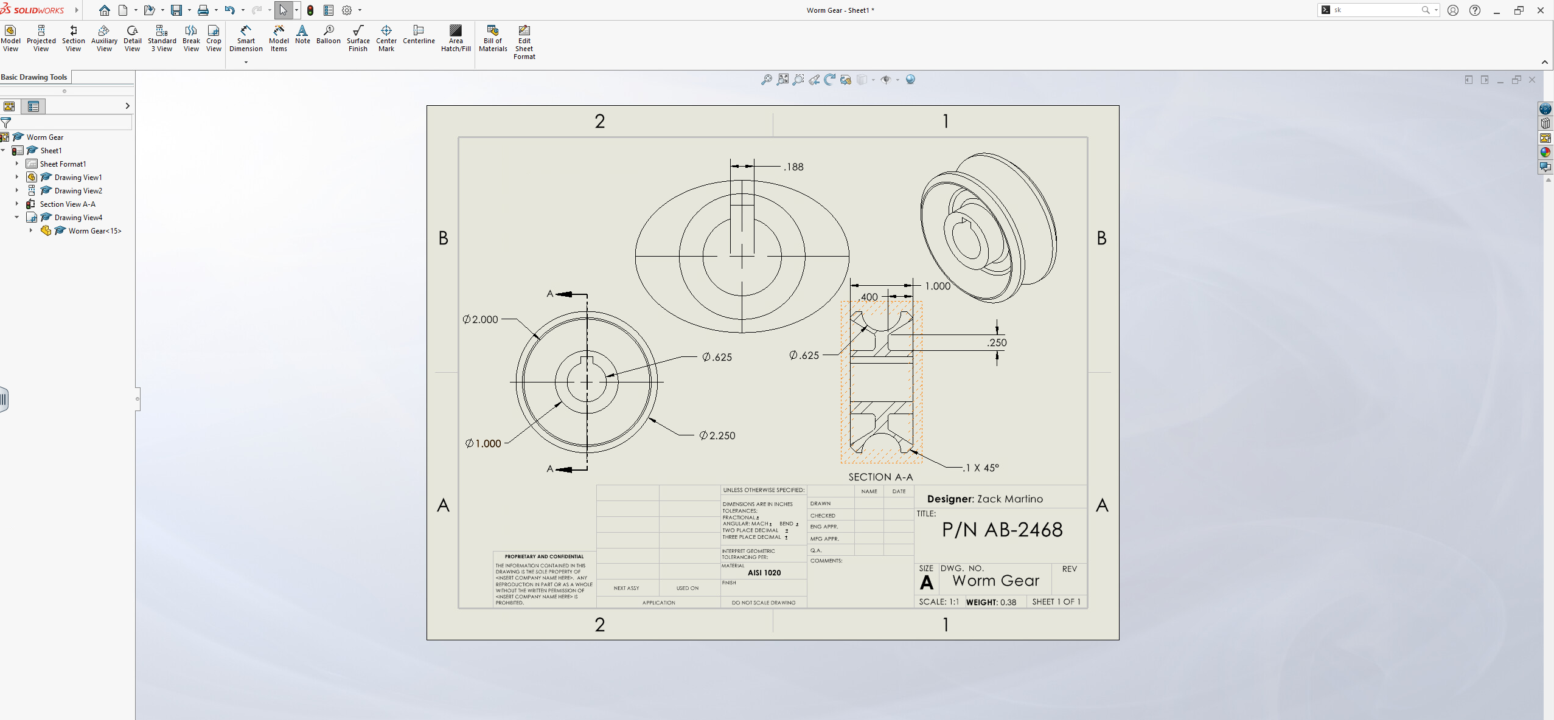Open the Help question mark
The height and width of the screenshot is (720, 1554).
pyautogui.click(x=1475, y=10)
